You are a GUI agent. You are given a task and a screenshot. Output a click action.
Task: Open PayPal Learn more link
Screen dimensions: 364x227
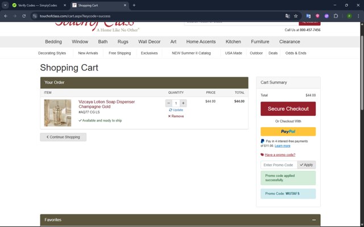282,146
